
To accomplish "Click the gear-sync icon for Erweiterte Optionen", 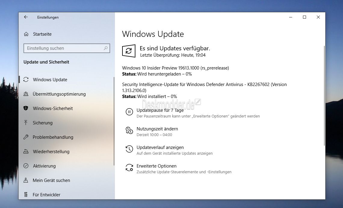I will (129, 168).
